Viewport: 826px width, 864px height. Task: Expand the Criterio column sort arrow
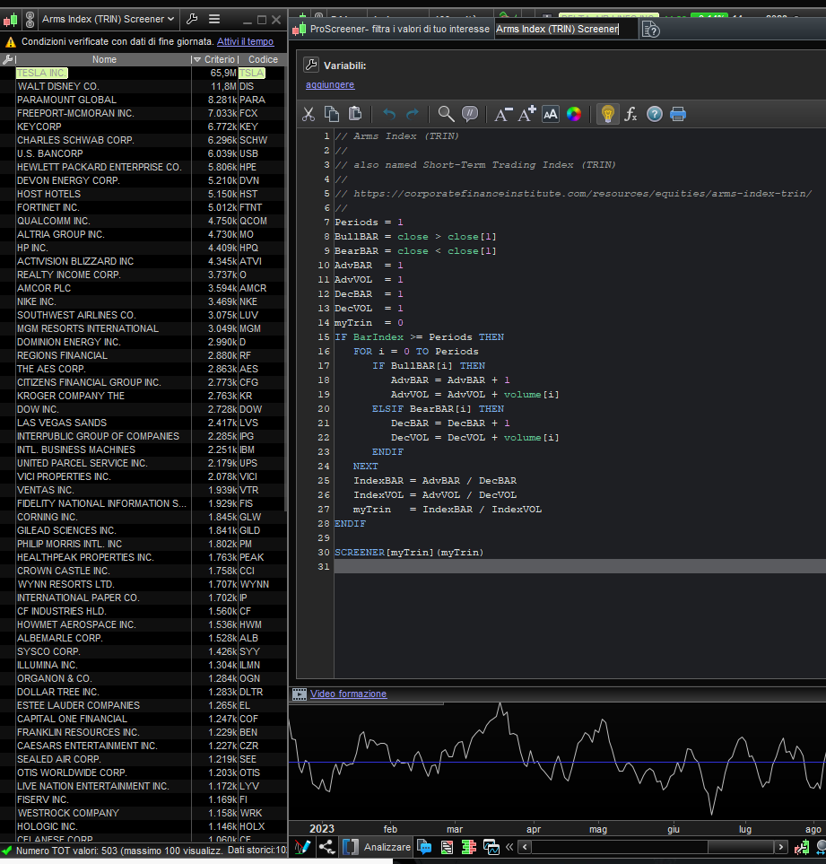pyautogui.click(x=197, y=59)
